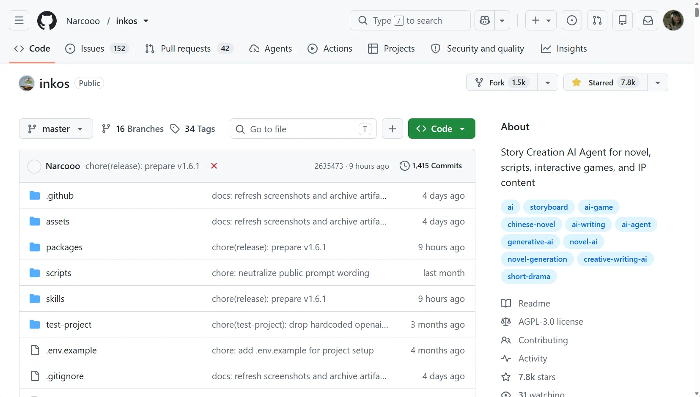The image size is (700, 397).
Task: Open the .env.example file name
Action: 71,350
